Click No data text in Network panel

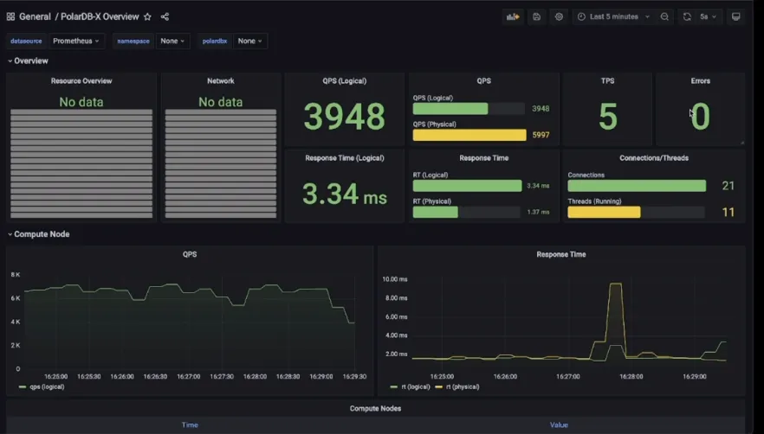click(221, 102)
